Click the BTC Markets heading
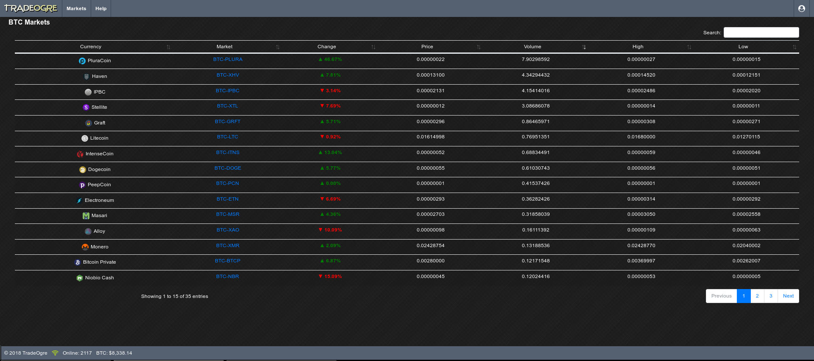The height and width of the screenshot is (361, 814). [x=29, y=22]
